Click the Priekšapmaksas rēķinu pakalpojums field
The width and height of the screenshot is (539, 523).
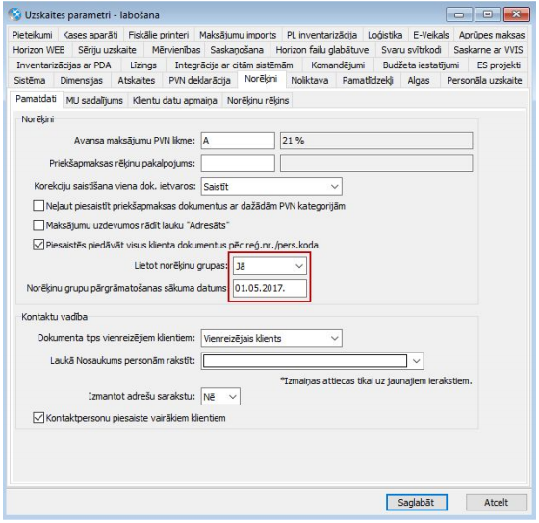tap(238, 163)
